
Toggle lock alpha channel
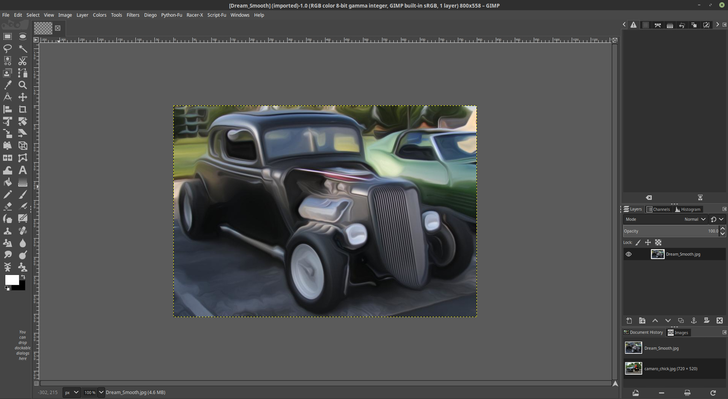pyautogui.click(x=658, y=242)
